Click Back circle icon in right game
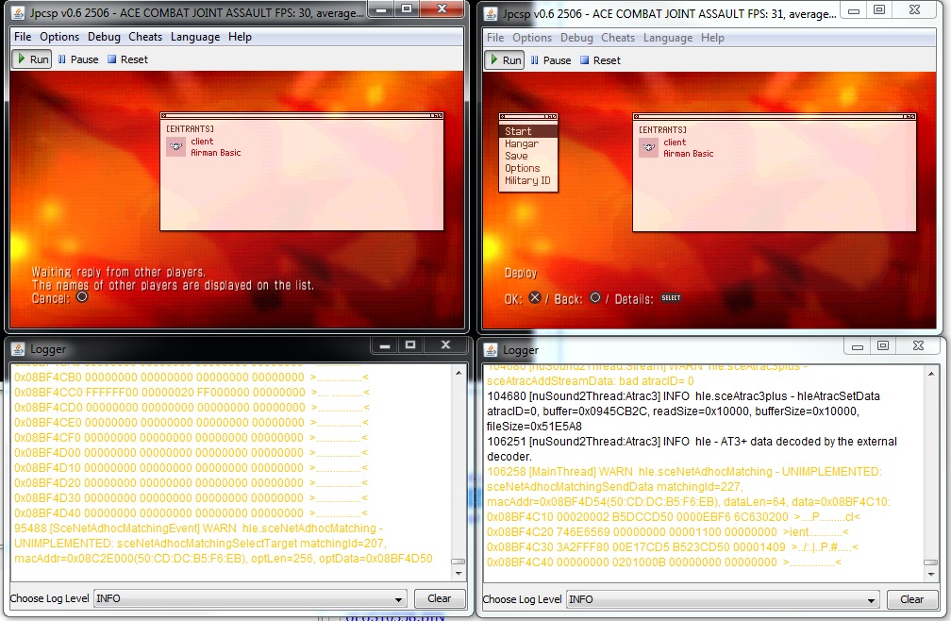 pyautogui.click(x=595, y=297)
